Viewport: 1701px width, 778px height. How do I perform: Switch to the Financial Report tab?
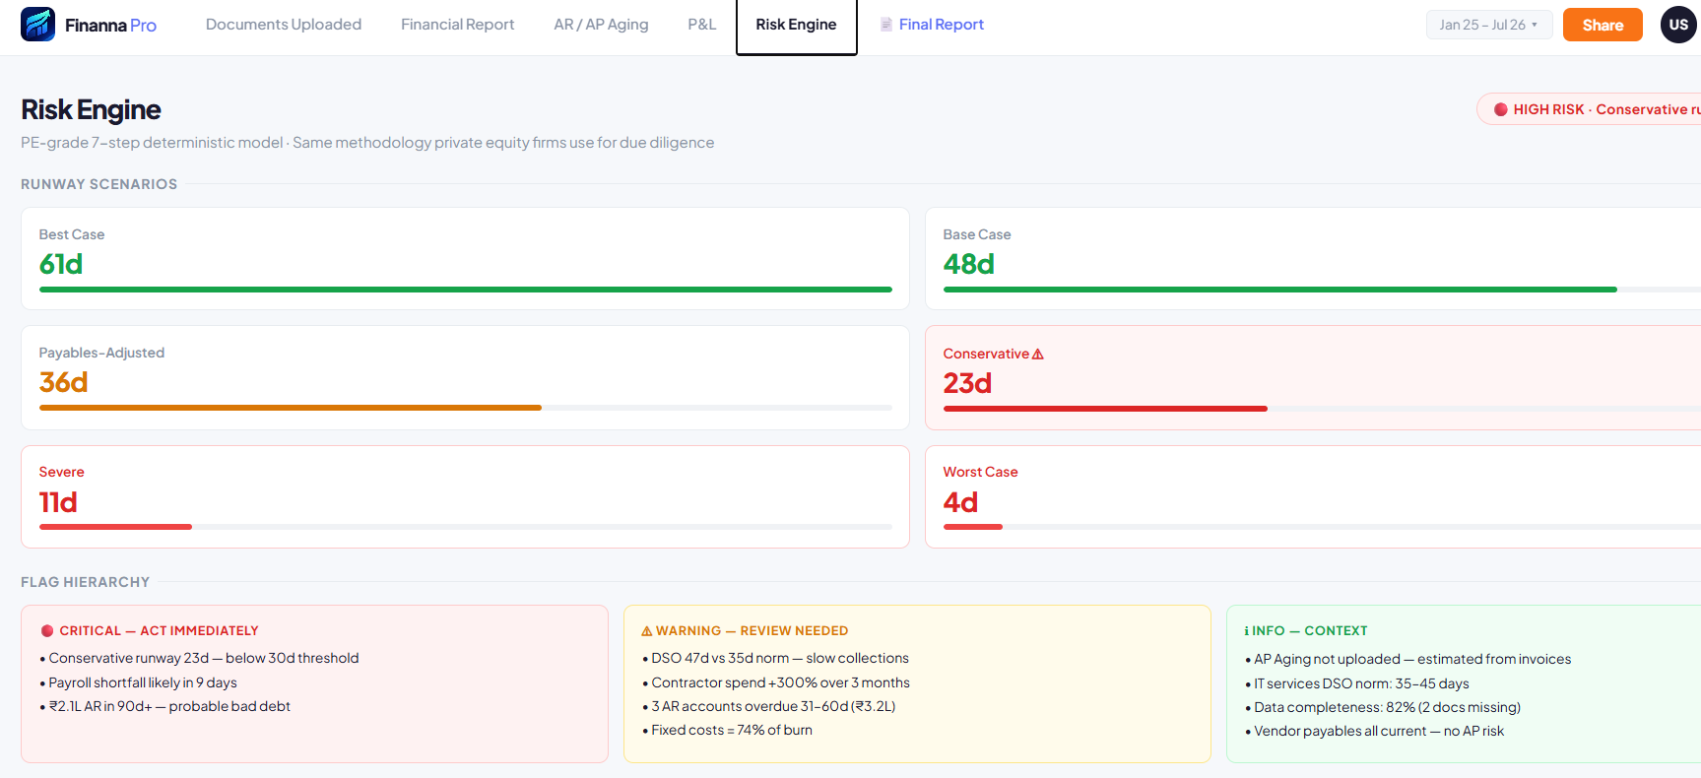click(457, 25)
